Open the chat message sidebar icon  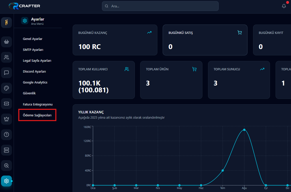tap(7, 73)
